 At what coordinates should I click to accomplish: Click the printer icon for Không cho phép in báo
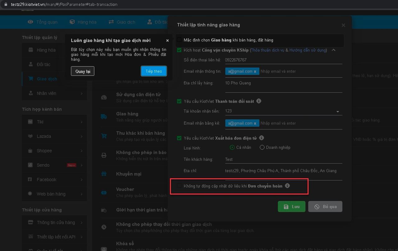pos(104,155)
